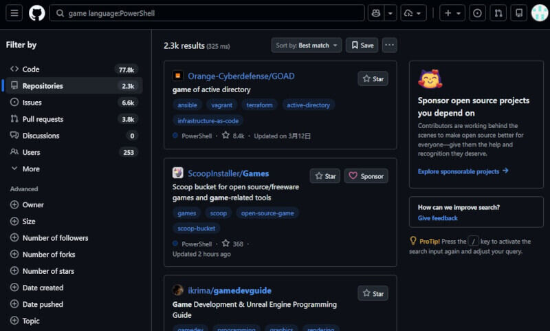Click the ansible topic tag
The width and height of the screenshot is (550, 331).
tap(187, 105)
